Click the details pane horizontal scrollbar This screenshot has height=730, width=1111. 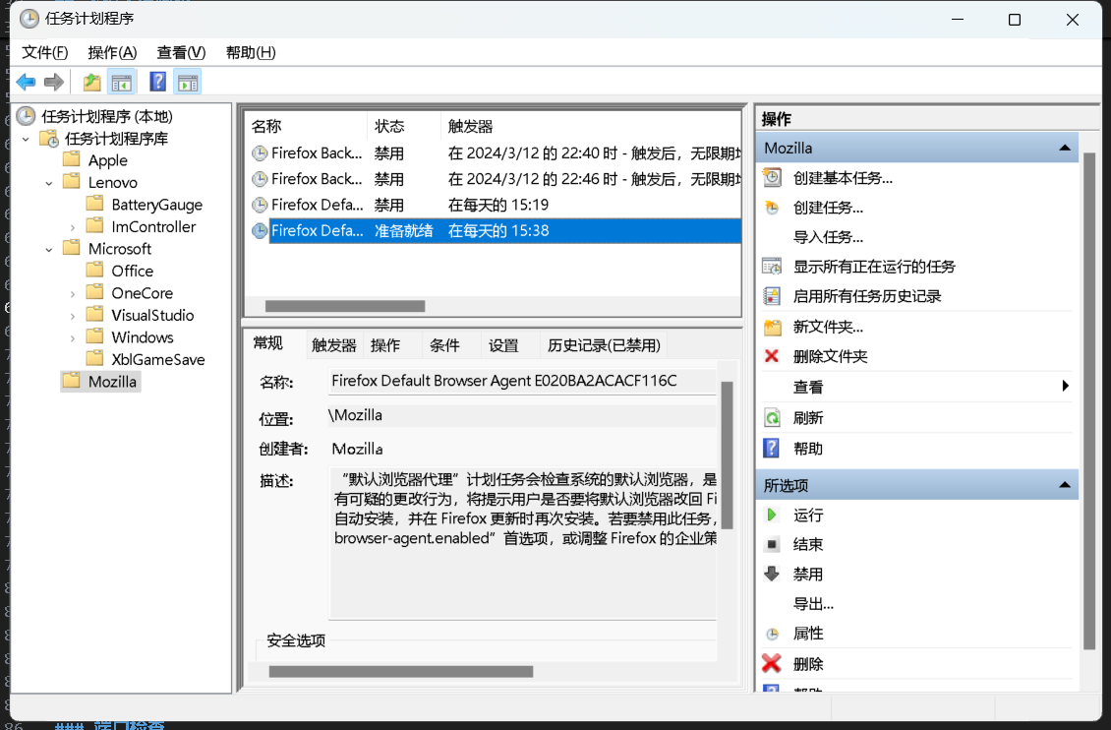point(400,671)
